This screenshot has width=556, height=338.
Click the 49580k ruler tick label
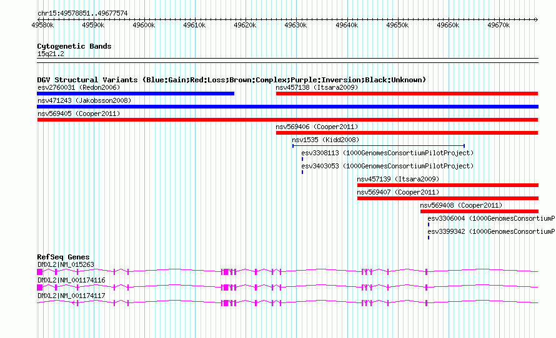click(x=42, y=25)
